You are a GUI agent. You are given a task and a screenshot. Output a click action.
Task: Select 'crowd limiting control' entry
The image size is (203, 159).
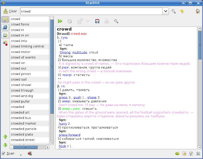(x=30, y=46)
